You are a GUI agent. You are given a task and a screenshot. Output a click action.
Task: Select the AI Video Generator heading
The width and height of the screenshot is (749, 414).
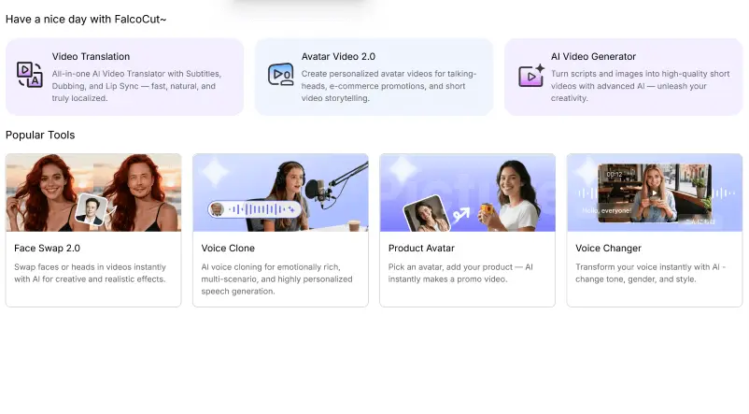pyautogui.click(x=593, y=57)
